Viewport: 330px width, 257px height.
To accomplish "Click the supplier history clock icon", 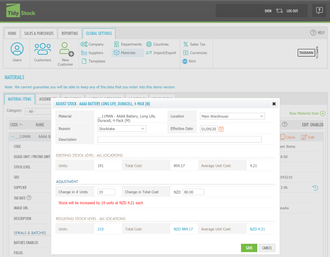I will (x=316, y=188).
